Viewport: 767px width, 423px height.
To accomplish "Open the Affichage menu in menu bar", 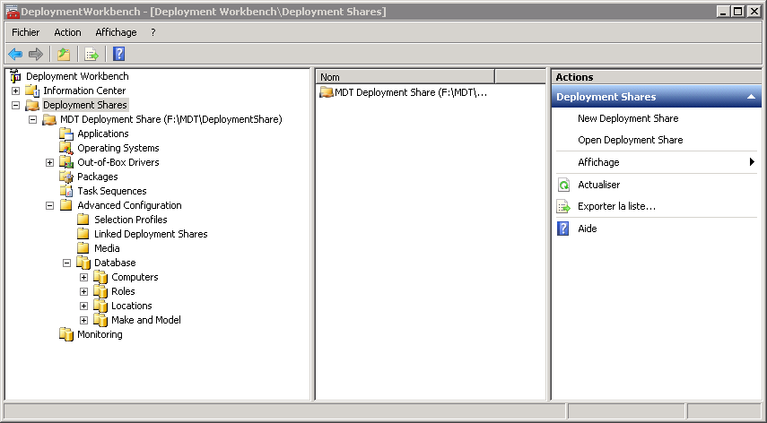I will (x=116, y=32).
